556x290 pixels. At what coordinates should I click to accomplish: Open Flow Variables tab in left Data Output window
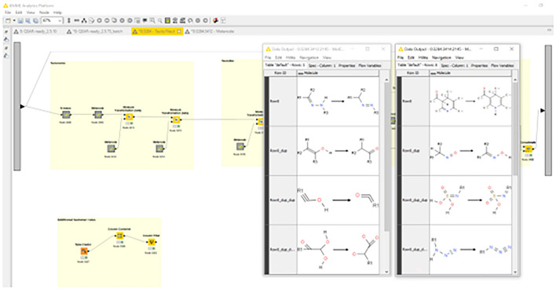369,66
